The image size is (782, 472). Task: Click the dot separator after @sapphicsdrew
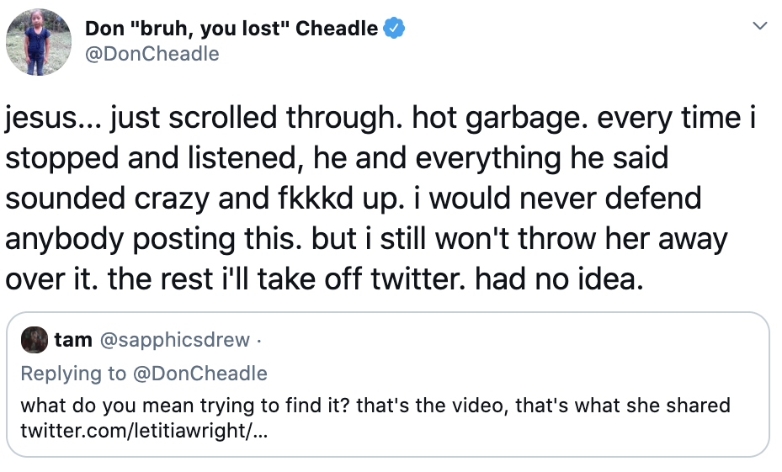tap(258, 340)
